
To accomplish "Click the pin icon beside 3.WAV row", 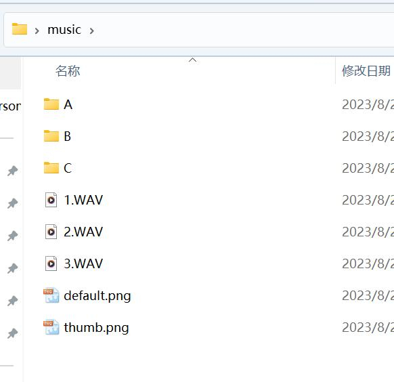I will tap(13, 268).
